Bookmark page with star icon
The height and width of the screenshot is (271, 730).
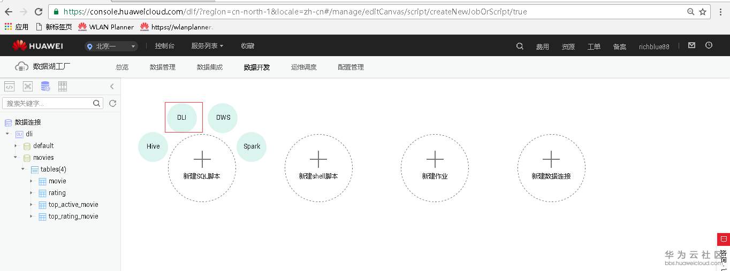click(x=703, y=12)
